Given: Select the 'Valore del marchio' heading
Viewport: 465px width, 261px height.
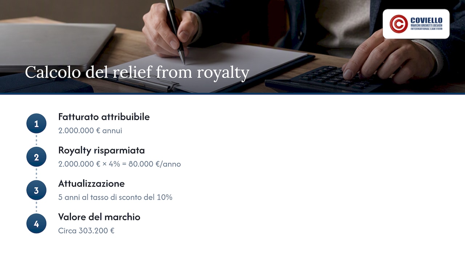Looking at the screenshot, I should coord(99,217).
